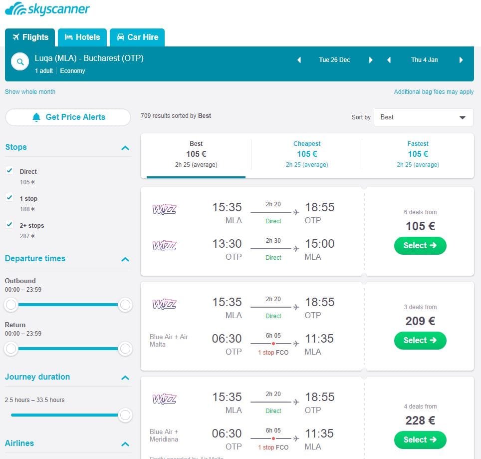The height and width of the screenshot is (459, 481).
Task: Select the 105 € deal
Action: pyautogui.click(x=420, y=246)
